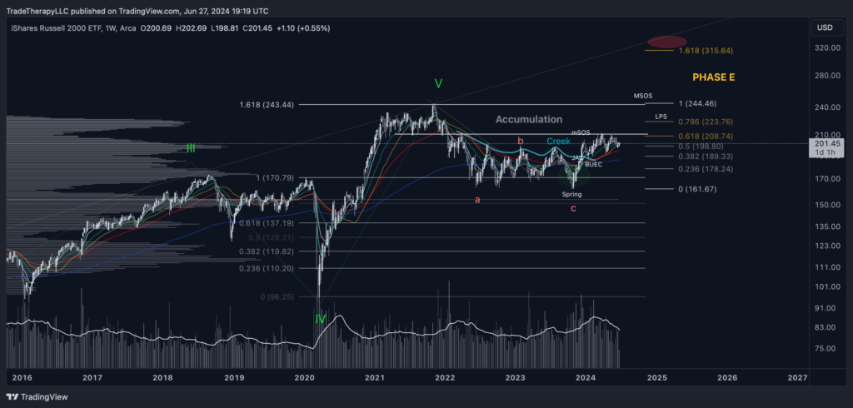This screenshot has height=408, width=853.
Task: Click the green wave V label
Action: click(438, 84)
